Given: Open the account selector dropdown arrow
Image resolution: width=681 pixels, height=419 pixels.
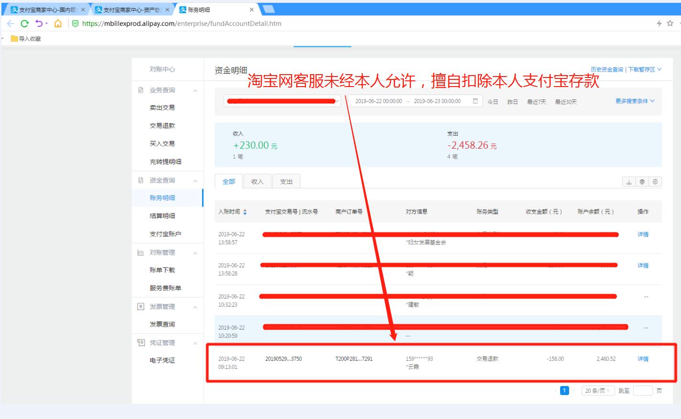Looking at the screenshot, I should pos(337,101).
